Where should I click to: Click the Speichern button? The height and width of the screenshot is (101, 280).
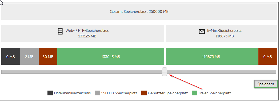click(266, 84)
